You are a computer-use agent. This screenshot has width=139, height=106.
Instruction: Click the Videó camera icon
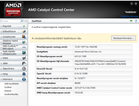point(24,58)
